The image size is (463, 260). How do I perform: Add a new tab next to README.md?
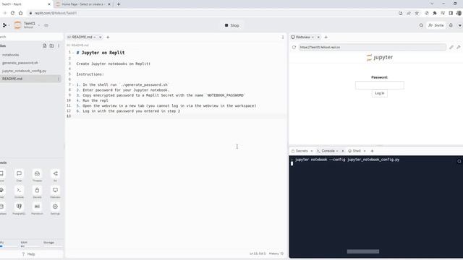pyautogui.click(x=108, y=37)
